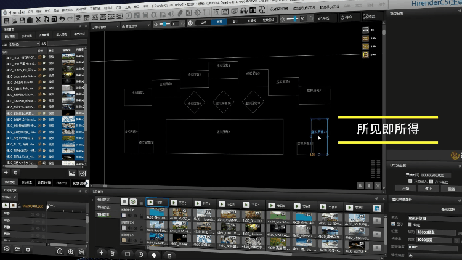Screen dimensions: 462x260
Task: Collapse program group list with left chevron
Action: click(92, 200)
